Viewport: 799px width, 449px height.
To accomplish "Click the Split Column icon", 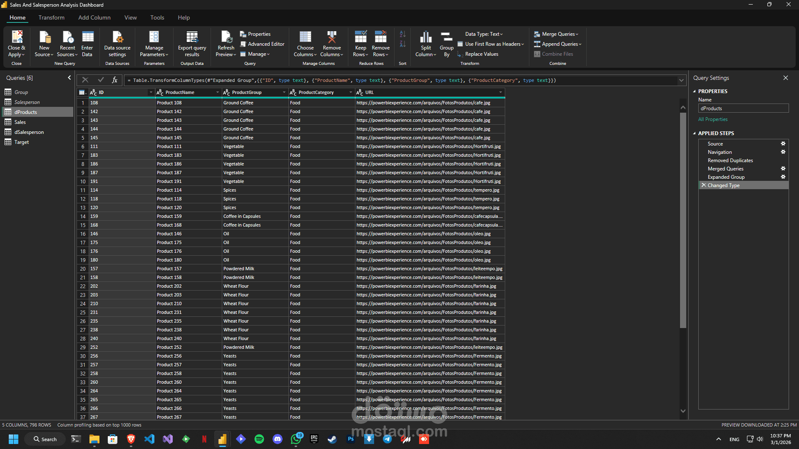I will (426, 37).
